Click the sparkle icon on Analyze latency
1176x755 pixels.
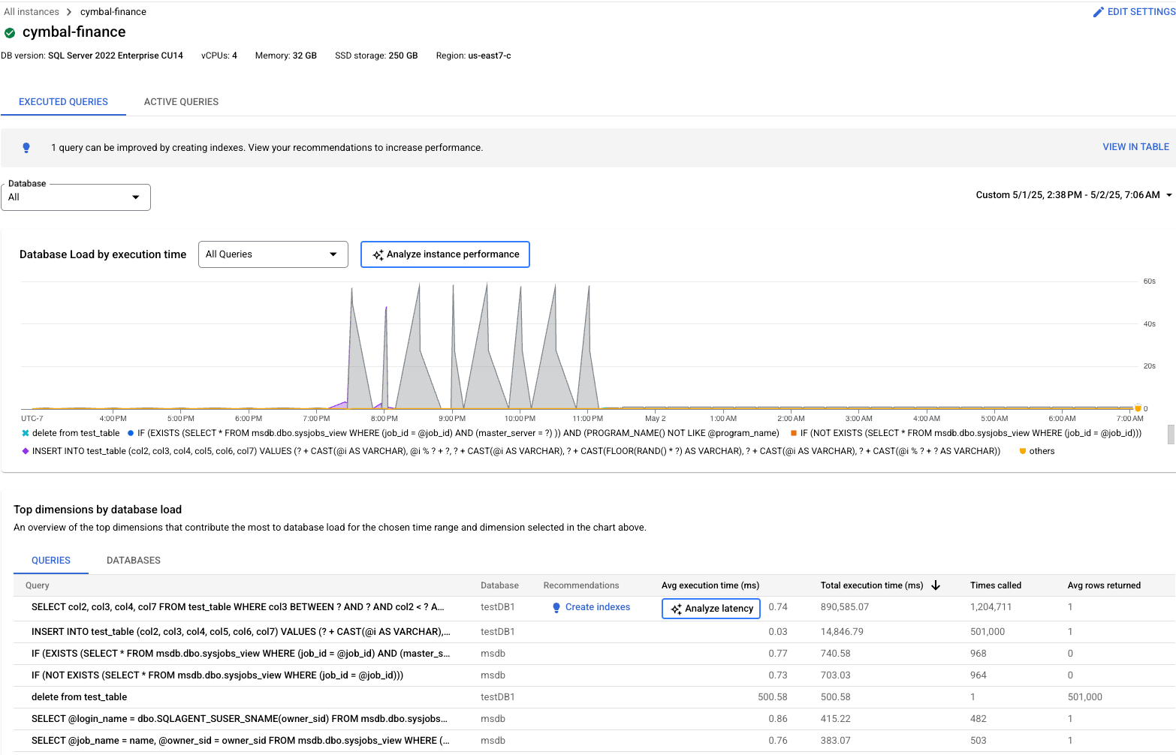tap(678, 608)
